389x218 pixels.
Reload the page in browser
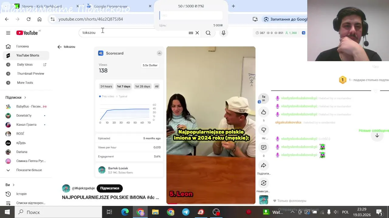pyautogui.click(x=29, y=19)
